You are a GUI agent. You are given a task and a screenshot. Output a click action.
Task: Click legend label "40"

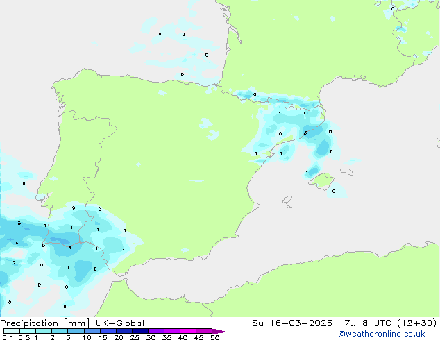pyautogui.click(x=183, y=337)
